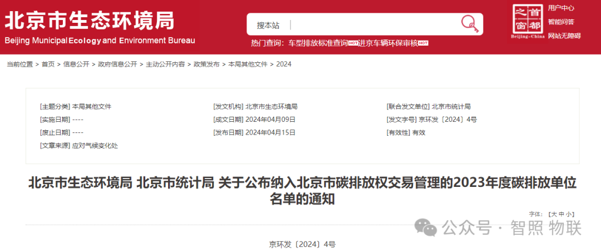Open 智能问答 smart Q&A link
The image size is (601, 252).
561,22
